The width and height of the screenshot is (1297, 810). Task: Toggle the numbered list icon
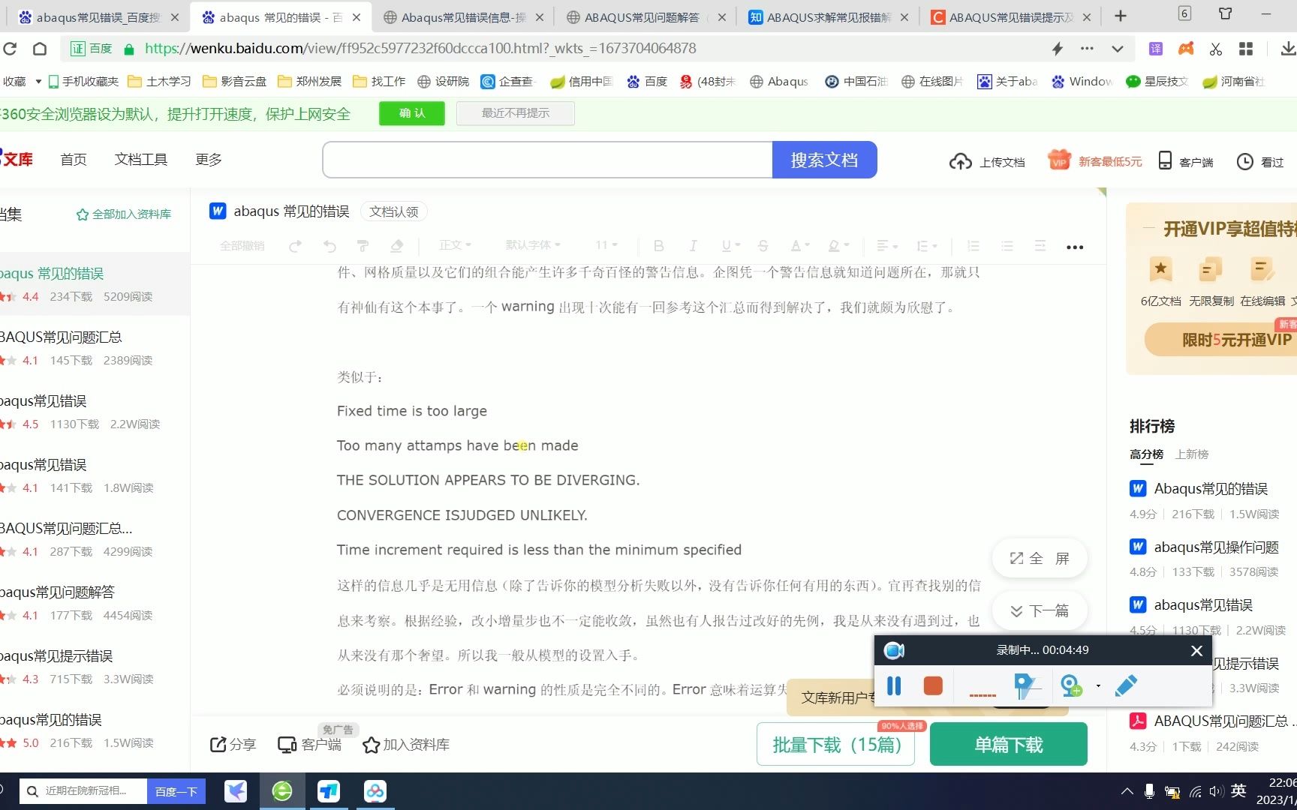pos(974,246)
